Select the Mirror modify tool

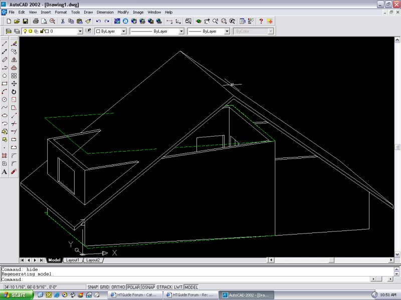pyautogui.click(x=14, y=59)
